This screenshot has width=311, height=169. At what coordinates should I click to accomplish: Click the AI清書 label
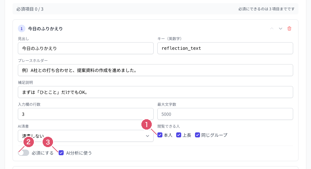(x=23, y=126)
